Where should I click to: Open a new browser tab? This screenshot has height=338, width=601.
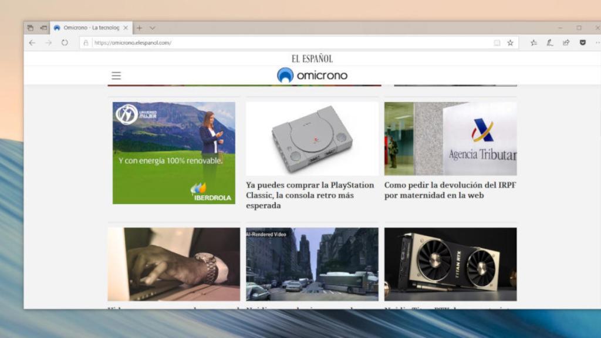139,27
